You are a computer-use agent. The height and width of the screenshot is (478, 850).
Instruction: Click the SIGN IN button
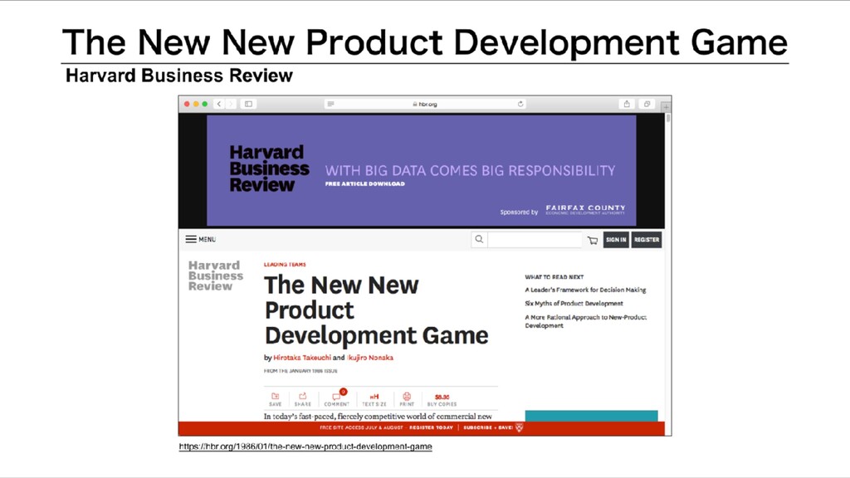pyautogui.click(x=616, y=240)
